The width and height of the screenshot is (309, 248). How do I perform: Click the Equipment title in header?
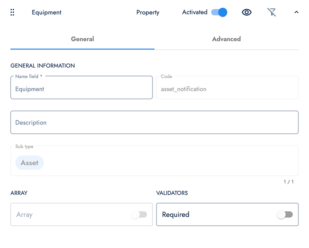tap(47, 12)
